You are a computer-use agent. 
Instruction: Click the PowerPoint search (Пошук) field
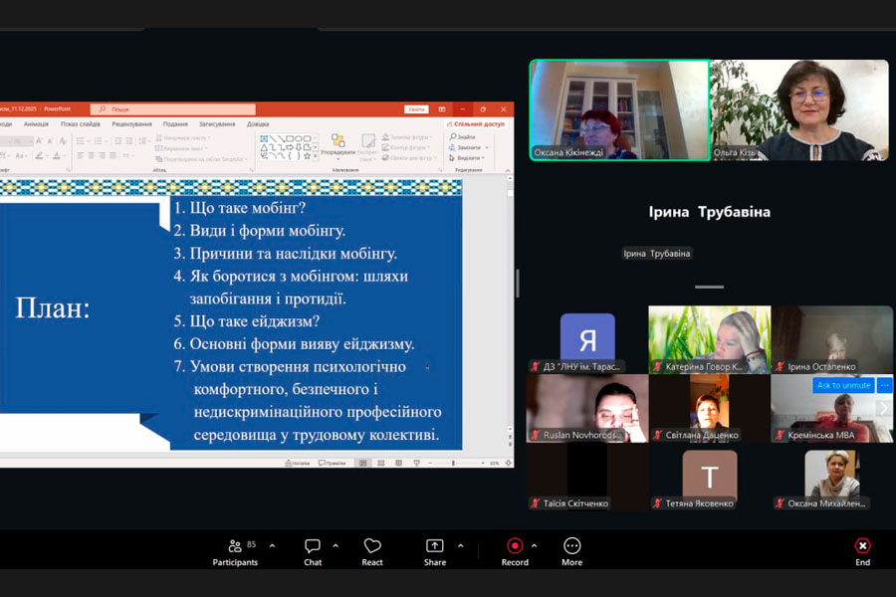point(172,109)
